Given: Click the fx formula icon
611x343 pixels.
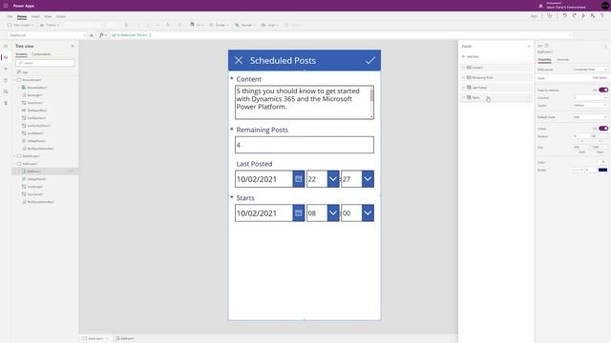Looking at the screenshot, I should click(x=102, y=35).
